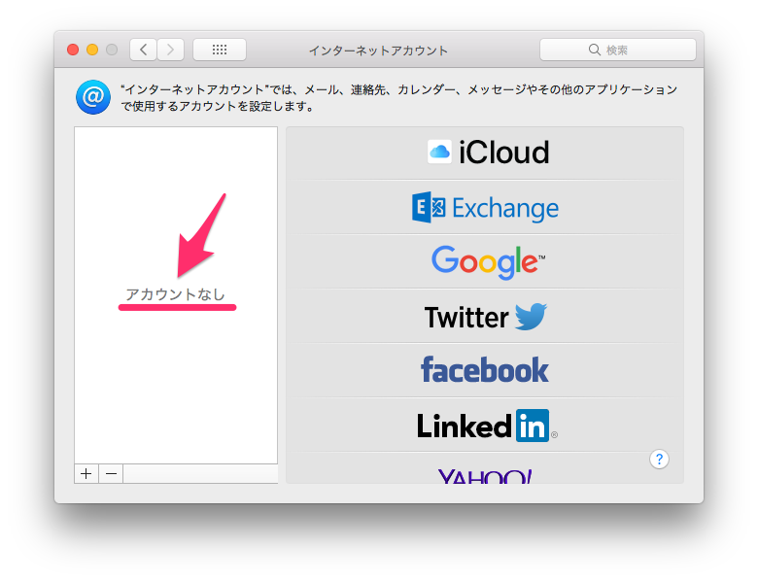Go back with the left chevron button
758x581 pixels.
[144, 50]
